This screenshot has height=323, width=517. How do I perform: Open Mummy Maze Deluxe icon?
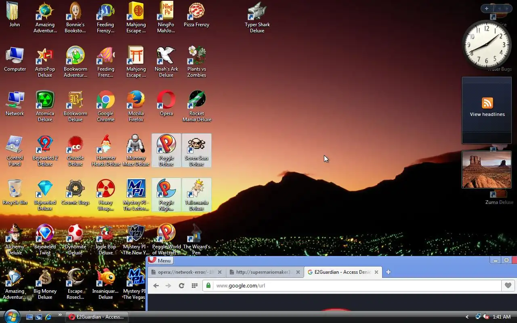tap(136, 151)
